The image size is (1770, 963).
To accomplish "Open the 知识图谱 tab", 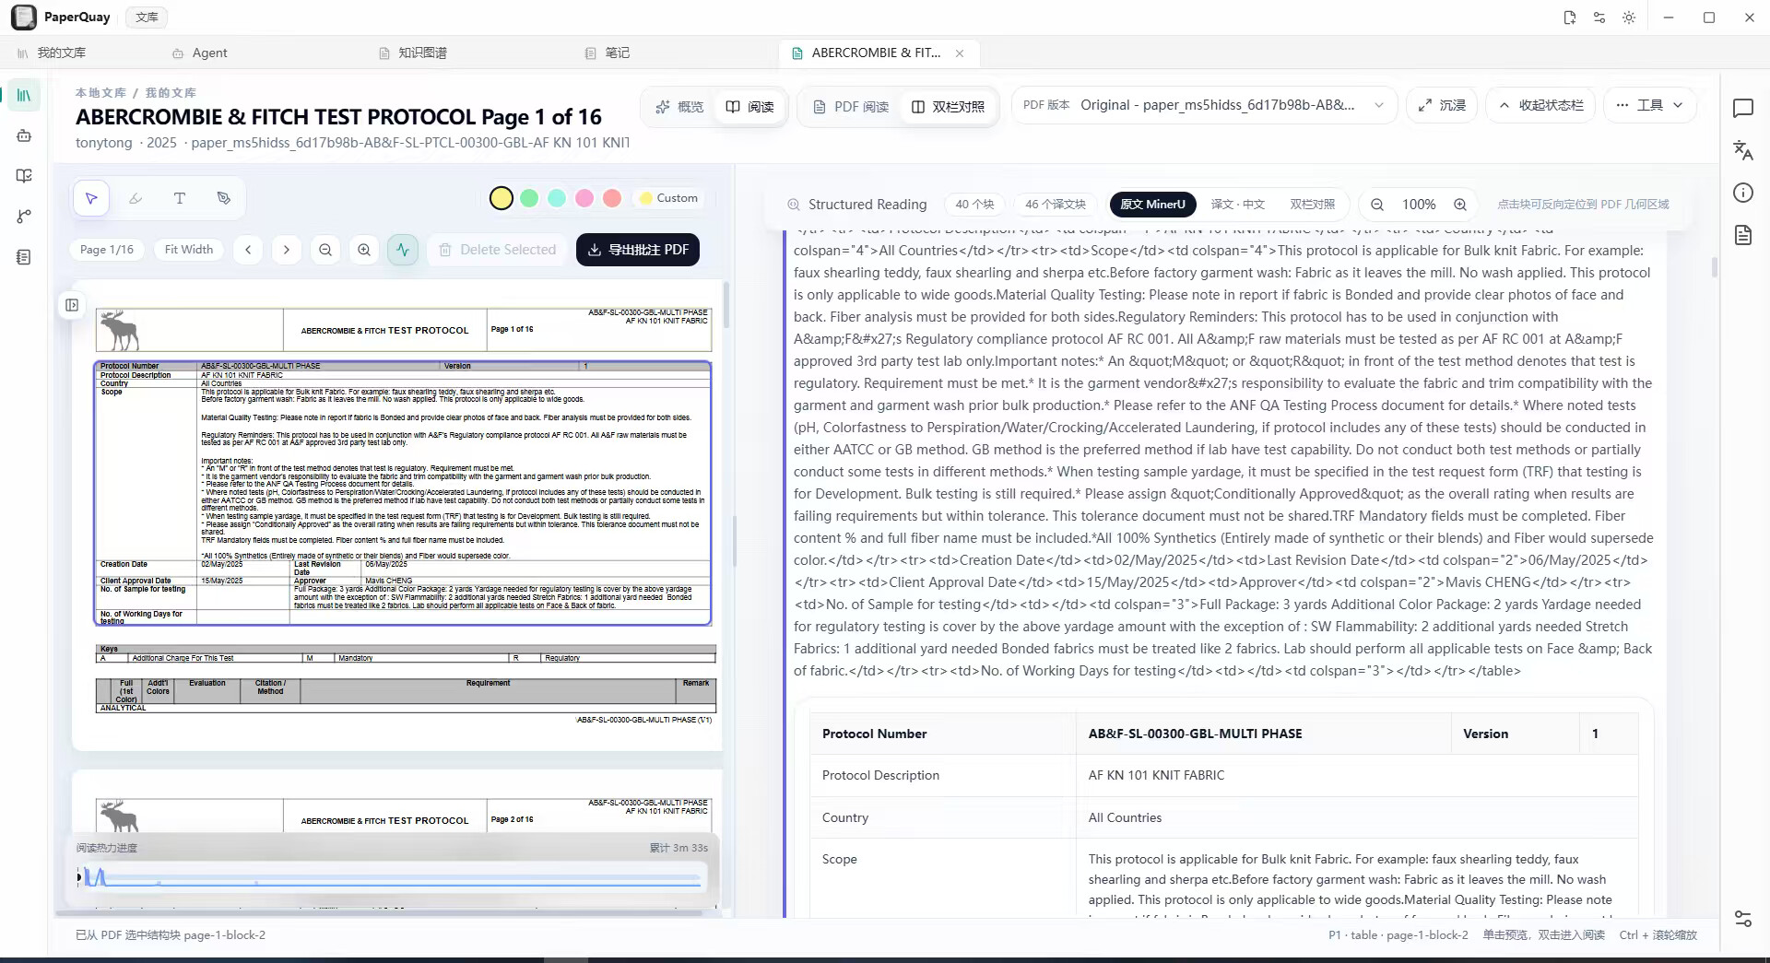I will point(413,53).
